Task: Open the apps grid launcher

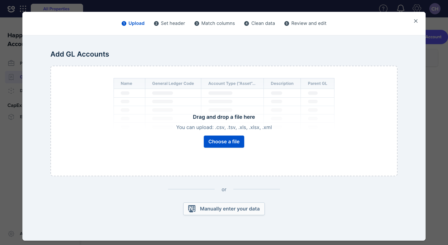Action: pyautogui.click(x=23, y=9)
